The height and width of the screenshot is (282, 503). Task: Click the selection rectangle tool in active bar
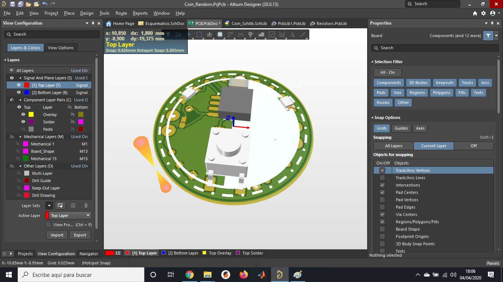pyautogui.click(x=199, y=35)
